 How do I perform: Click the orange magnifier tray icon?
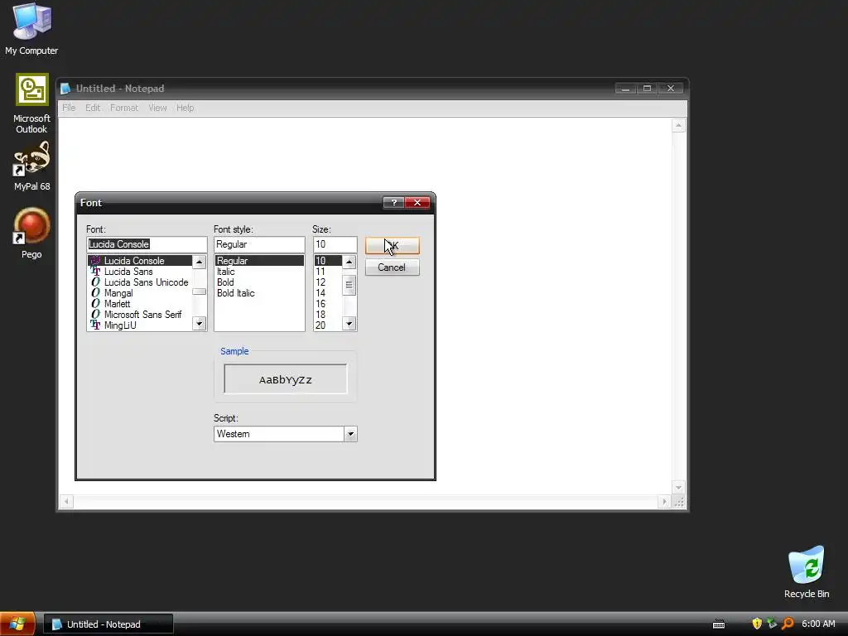pos(788,624)
